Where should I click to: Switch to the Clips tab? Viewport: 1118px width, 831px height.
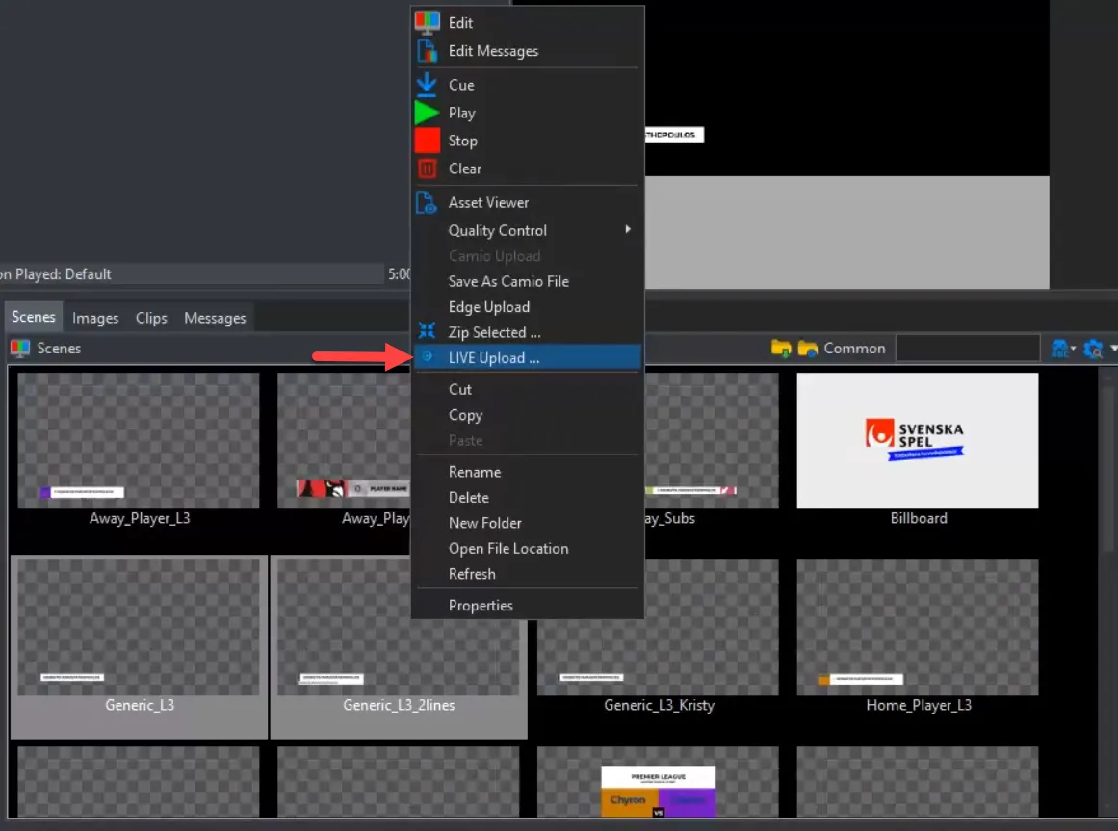click(x=151, y=318)
